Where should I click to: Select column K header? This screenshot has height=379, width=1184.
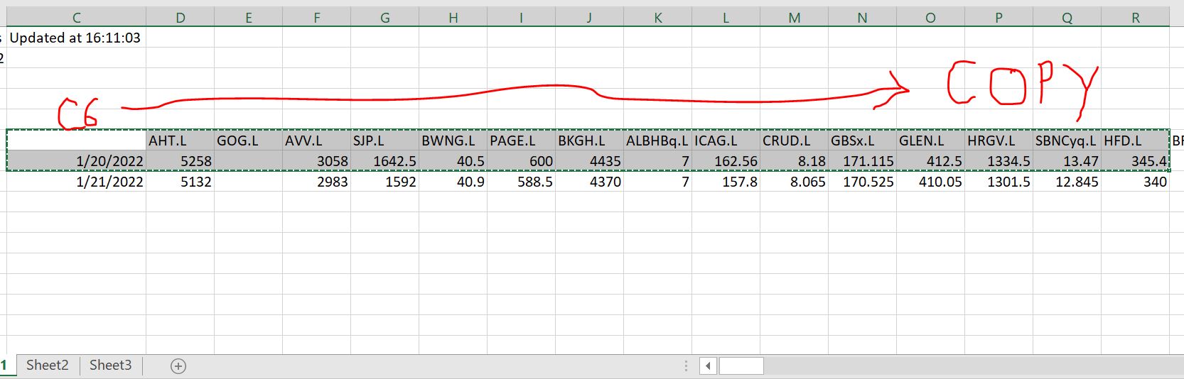(657, 18)
